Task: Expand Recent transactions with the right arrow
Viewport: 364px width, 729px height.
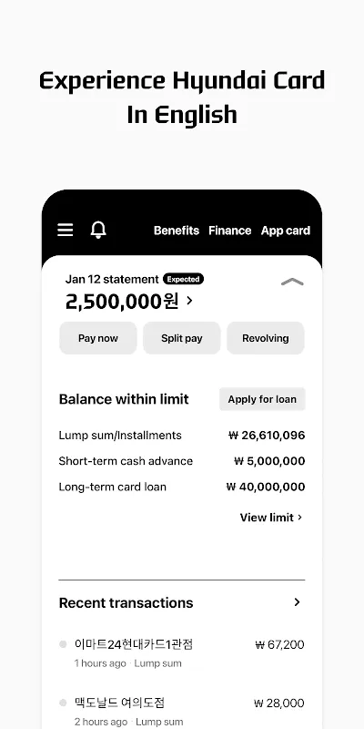Action: click(x=298, y=602)
